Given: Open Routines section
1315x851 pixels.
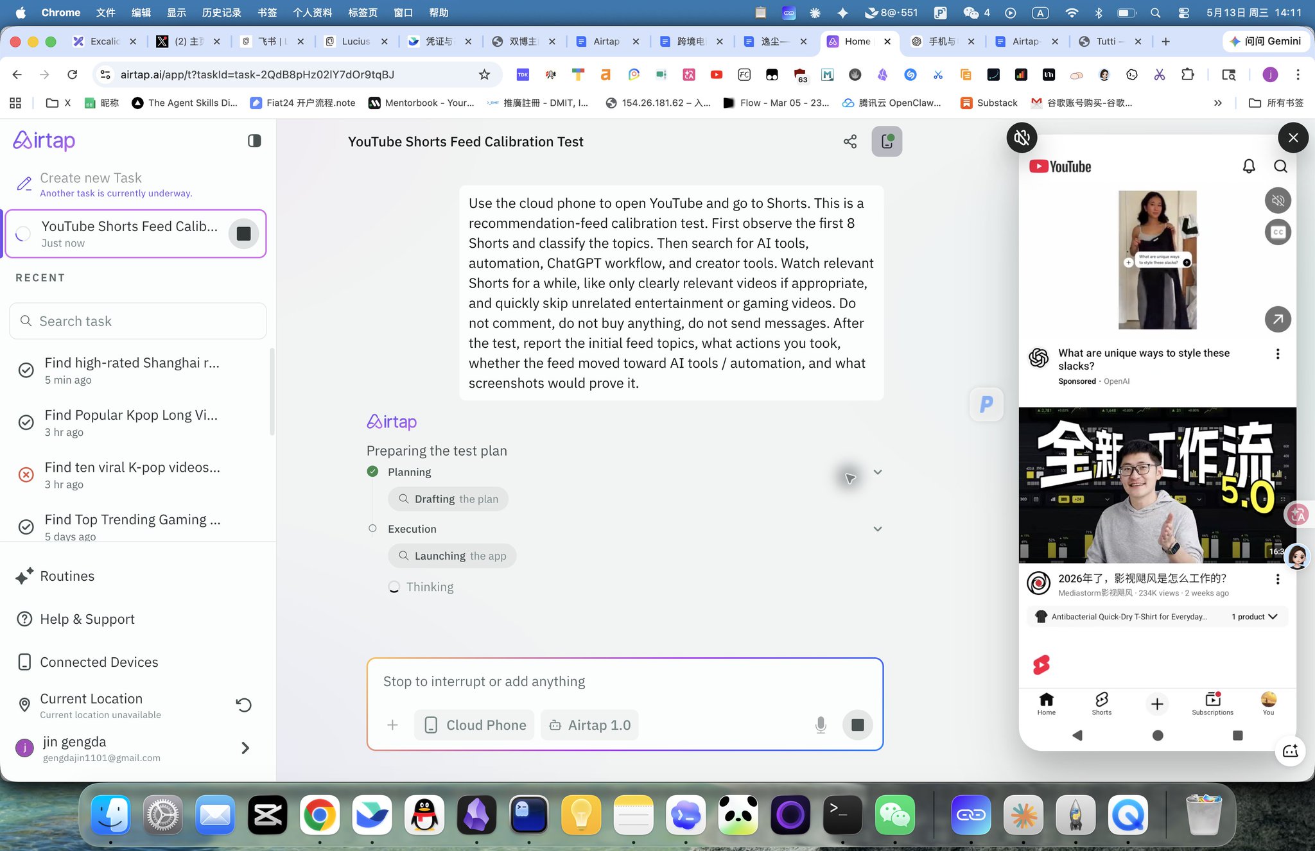Looking at the screenshot, I should 67,576.
